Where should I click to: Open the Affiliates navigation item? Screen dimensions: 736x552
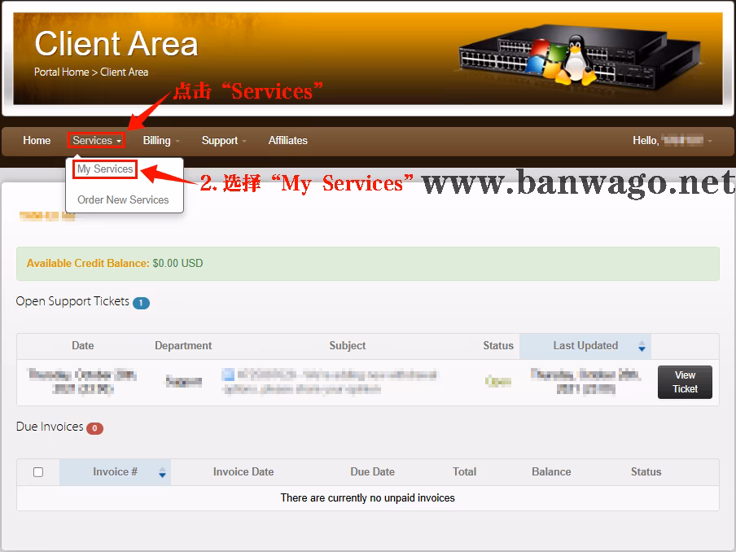288,140
